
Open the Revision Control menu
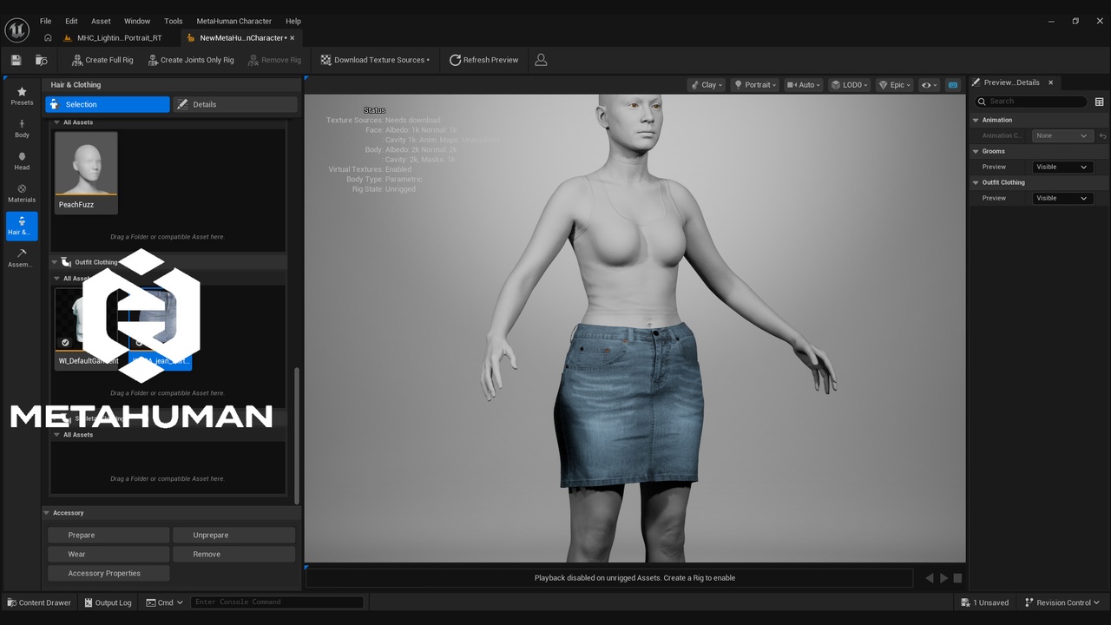1062,602
